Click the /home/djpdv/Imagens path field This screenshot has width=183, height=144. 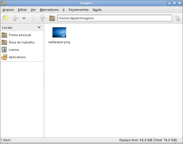115,18
